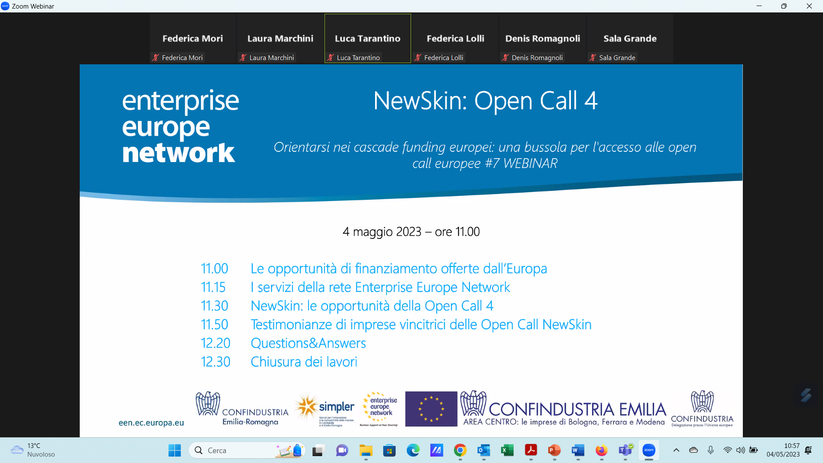The image size is (823, 463).
Task: Toggle the system microphone tray icon
Action: 711,450
